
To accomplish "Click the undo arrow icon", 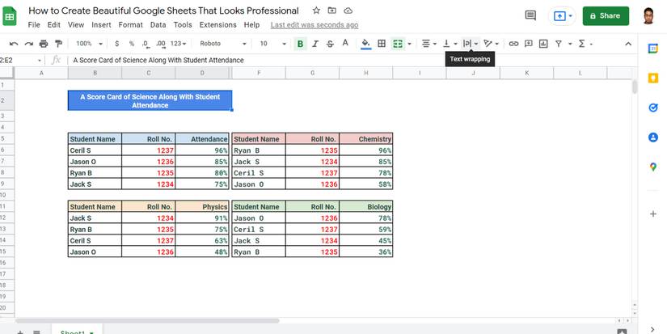I will coord(14,44).
